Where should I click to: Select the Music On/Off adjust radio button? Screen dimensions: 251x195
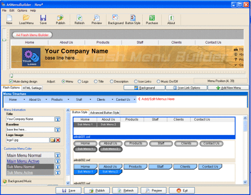coord(159,82)
